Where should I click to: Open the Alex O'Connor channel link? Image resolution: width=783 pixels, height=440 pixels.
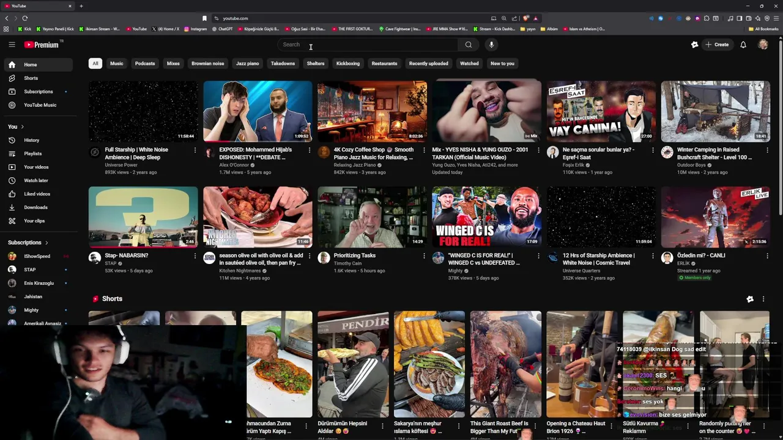[x=234, y=165]
